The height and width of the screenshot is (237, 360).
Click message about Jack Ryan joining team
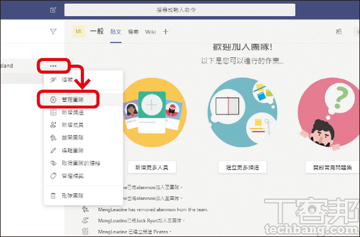[142, 220]
